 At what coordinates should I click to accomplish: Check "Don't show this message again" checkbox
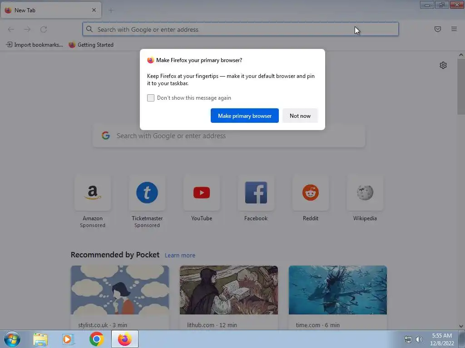coord(151,98)
